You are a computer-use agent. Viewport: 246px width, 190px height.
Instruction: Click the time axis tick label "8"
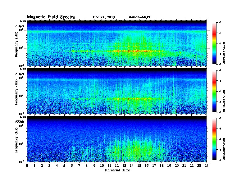coord(87,165)
